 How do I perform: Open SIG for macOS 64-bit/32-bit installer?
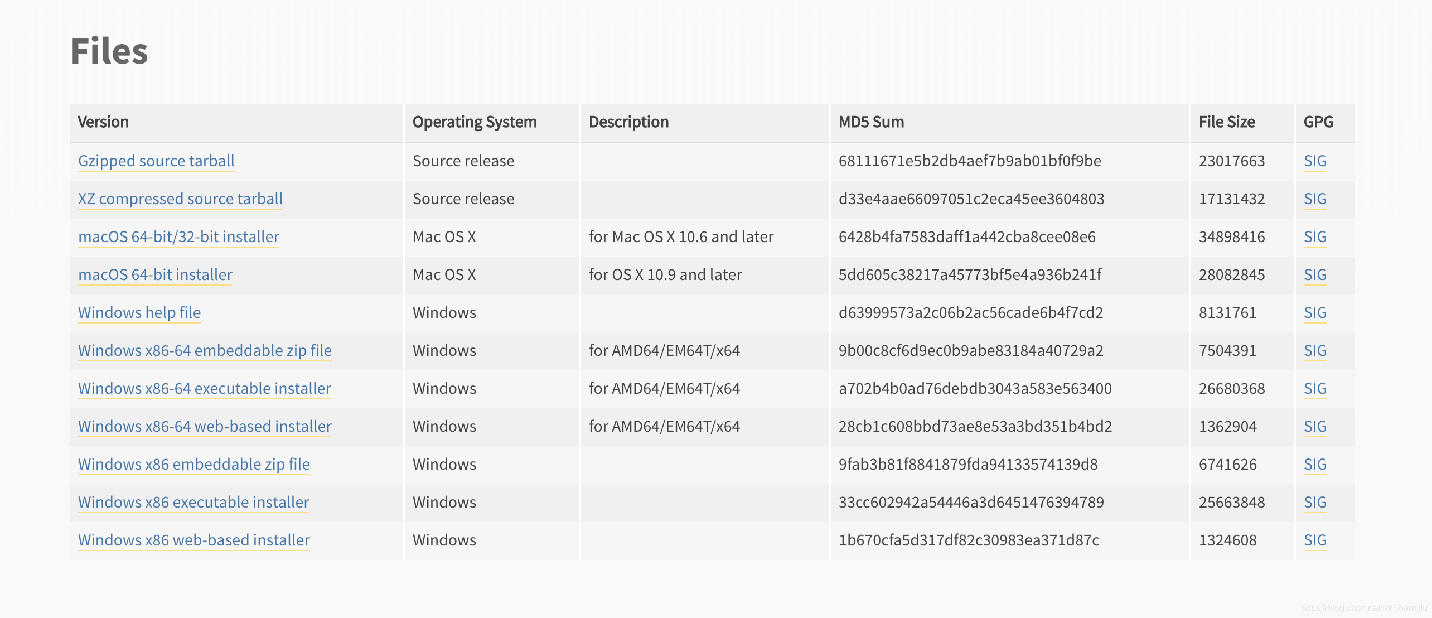pos(1315,237)
